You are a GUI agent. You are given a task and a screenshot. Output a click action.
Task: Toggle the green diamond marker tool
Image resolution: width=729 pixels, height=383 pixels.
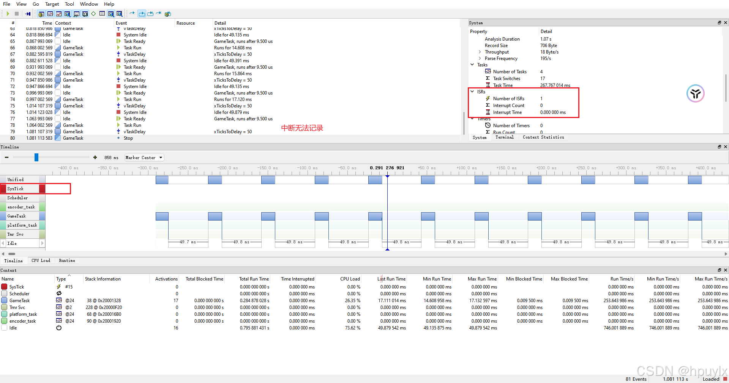point(93,14)
